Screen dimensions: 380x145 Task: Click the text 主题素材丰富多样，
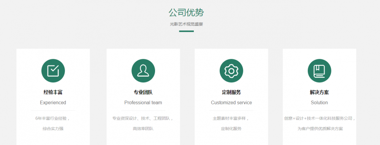click(231, 118)
